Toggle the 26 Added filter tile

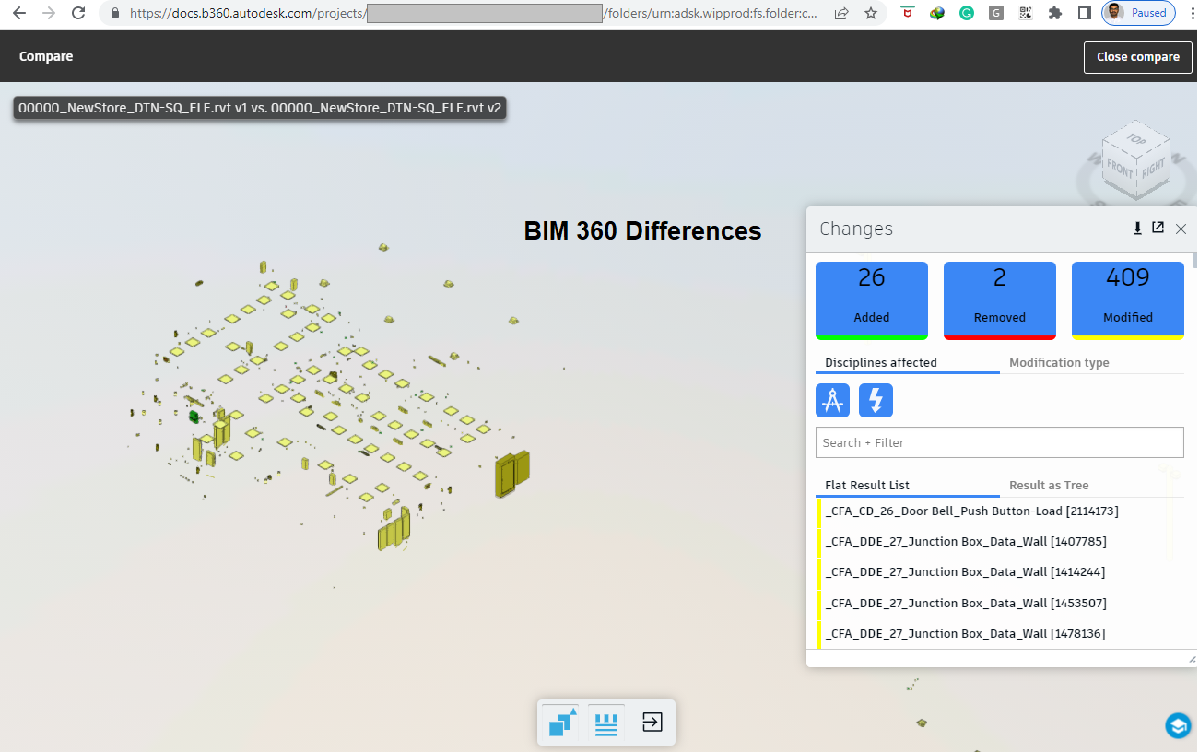pos(872,300)
